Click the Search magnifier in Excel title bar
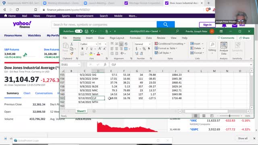 point(177,31)
